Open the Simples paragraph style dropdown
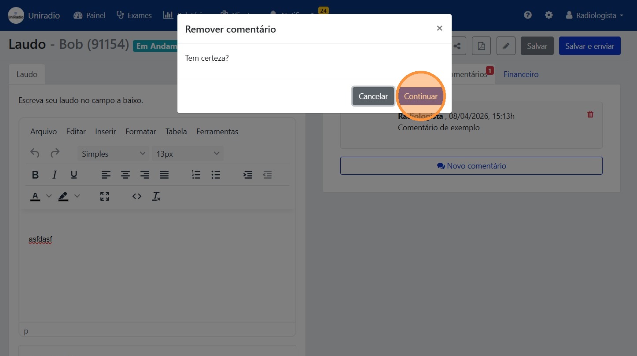This screenshot has height=356, width=637. 113,153
